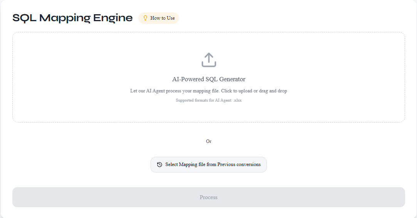This screenshot has width=417, height=218.
Task: Click the 'How to Use' label text
Action: pos(162,18)
